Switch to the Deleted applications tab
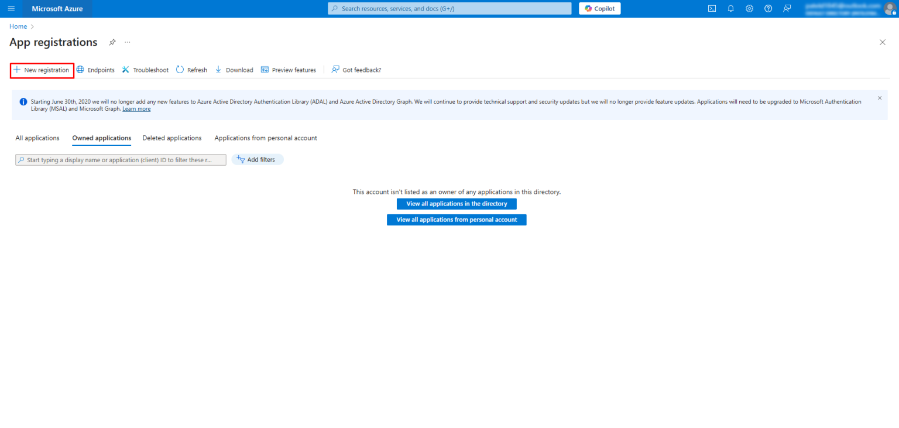899x428 pixels. (x=171, y=138)
